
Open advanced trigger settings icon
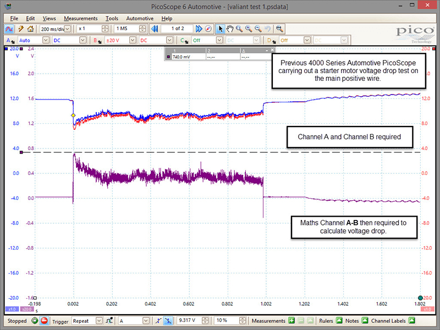[109, 321]
